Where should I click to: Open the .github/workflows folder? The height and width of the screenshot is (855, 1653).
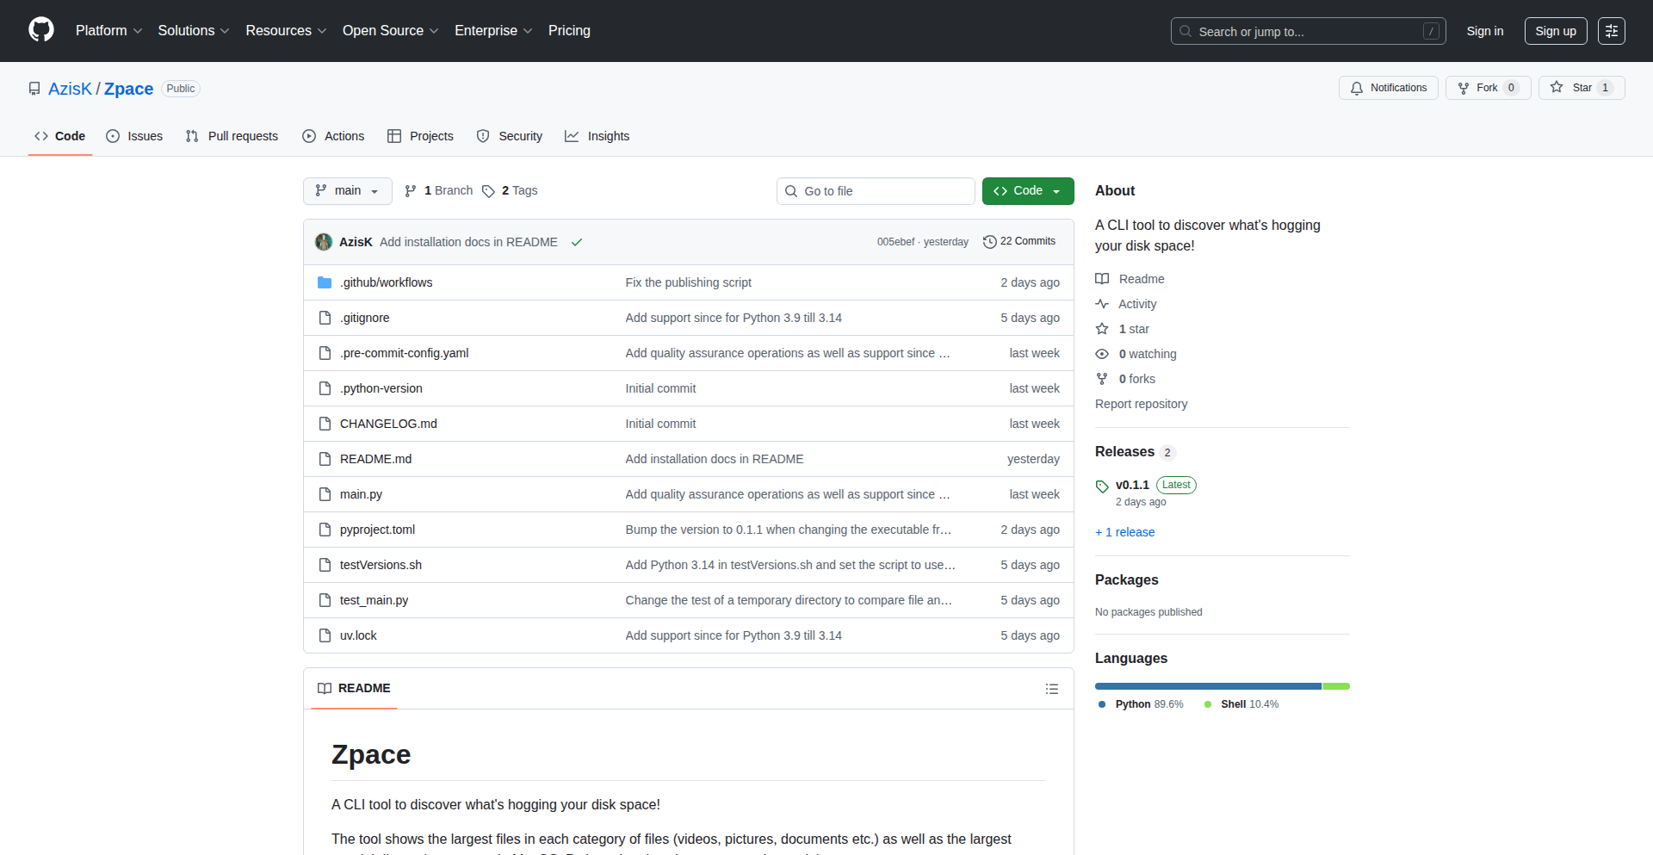pos(386,282)
